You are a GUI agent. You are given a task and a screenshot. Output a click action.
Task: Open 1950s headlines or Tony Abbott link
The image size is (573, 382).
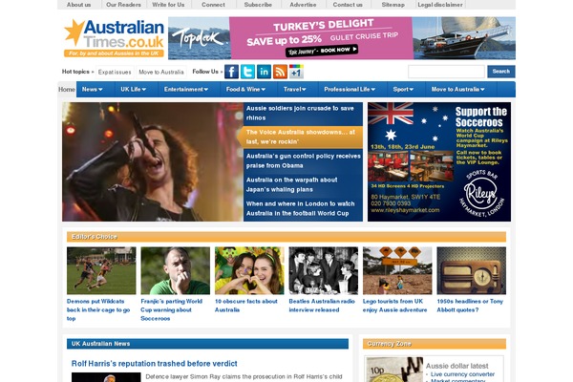tap(470, 306)
